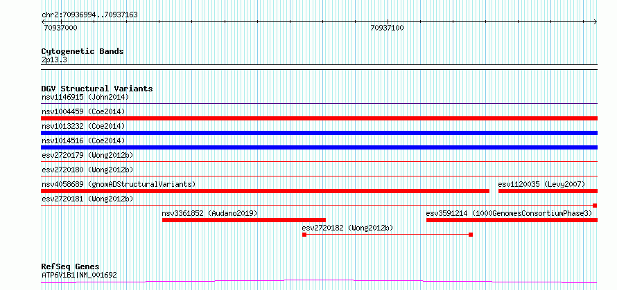Click the RefSeq Genes track title
Screen dimensions: 617x290
(70, 267)
